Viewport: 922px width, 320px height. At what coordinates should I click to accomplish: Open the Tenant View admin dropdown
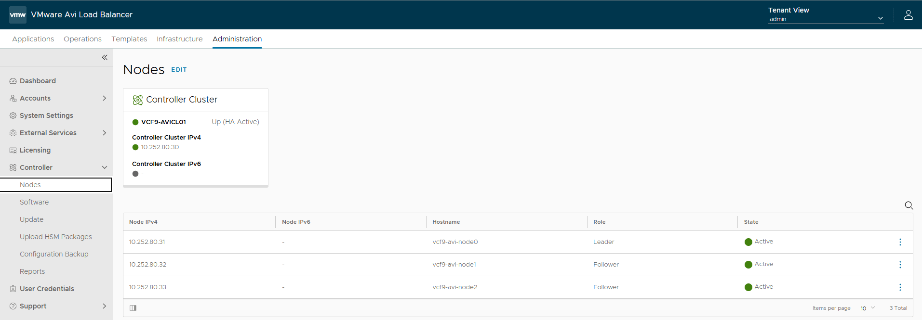click(x=826, y=19)
